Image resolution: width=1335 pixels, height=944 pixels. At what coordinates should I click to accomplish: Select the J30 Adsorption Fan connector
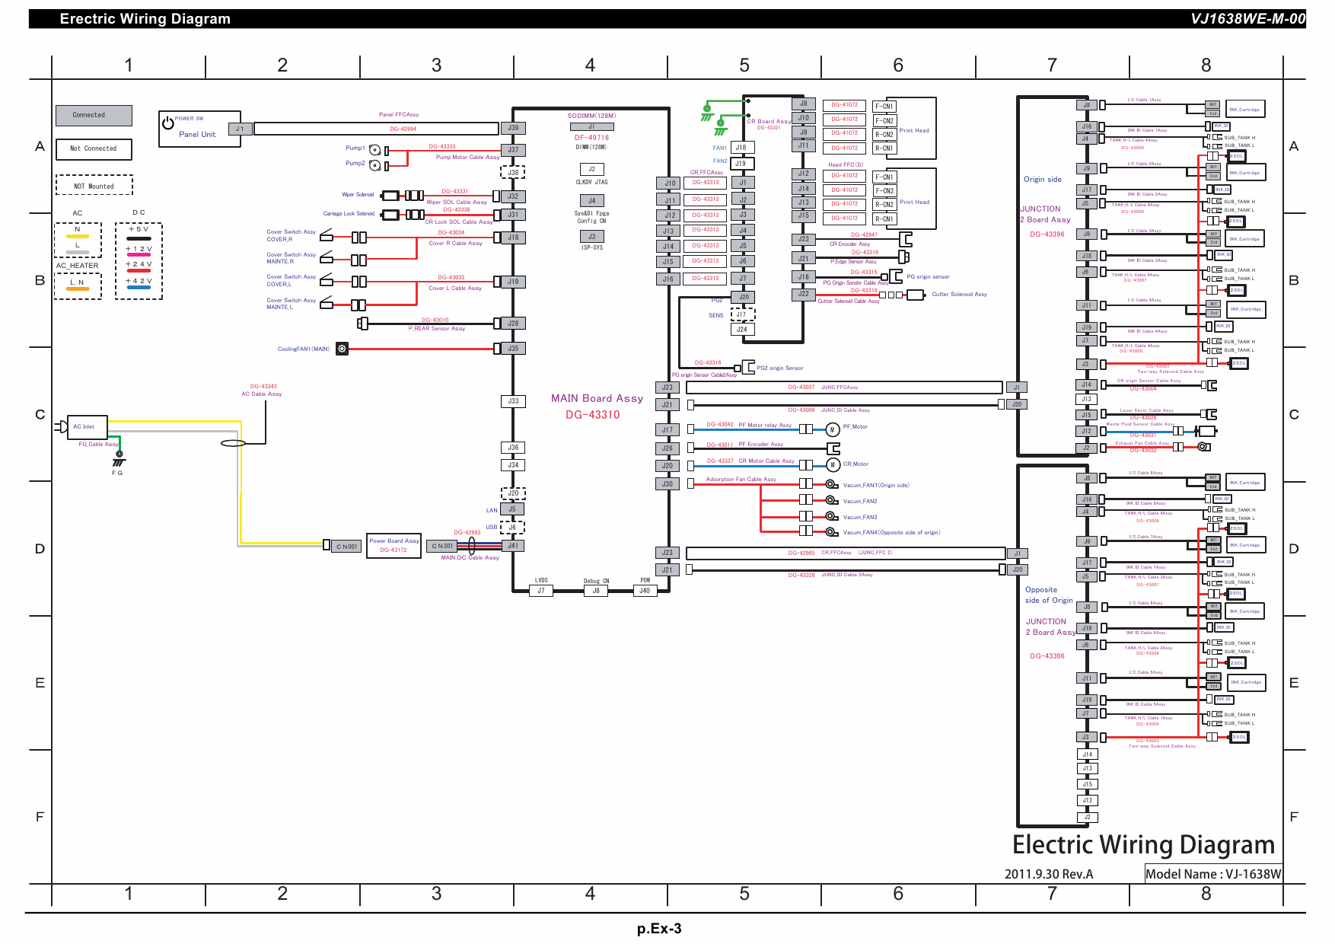click(667, 484)
